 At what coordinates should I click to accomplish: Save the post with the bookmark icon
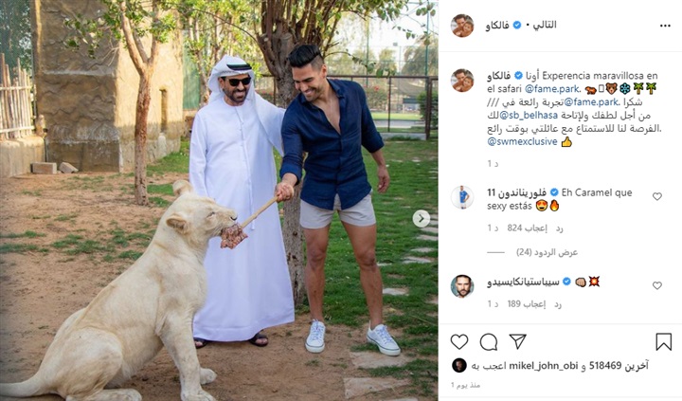663,342
